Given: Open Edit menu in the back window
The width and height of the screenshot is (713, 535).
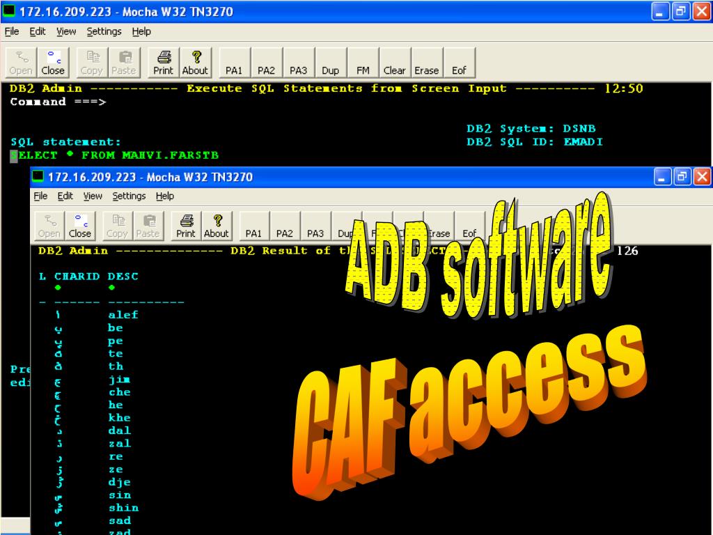Looking at the screenshot, I should (38, 31).
